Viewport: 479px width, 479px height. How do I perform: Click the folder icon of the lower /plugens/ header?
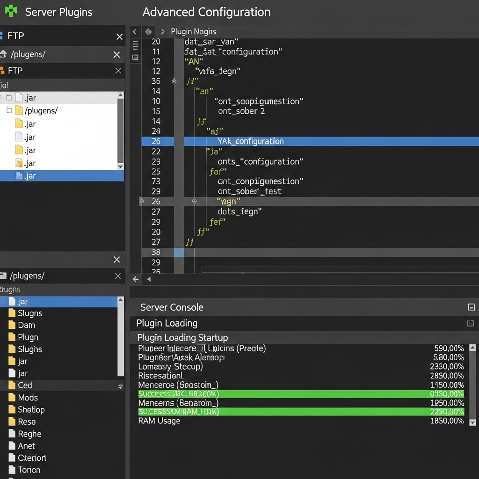[3, 276]
